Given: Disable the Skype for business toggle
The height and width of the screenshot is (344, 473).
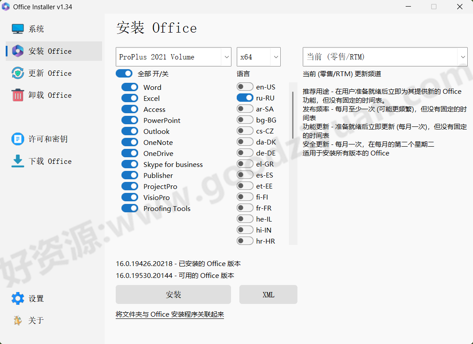Looking at the screenshot, I should point(129,164).
